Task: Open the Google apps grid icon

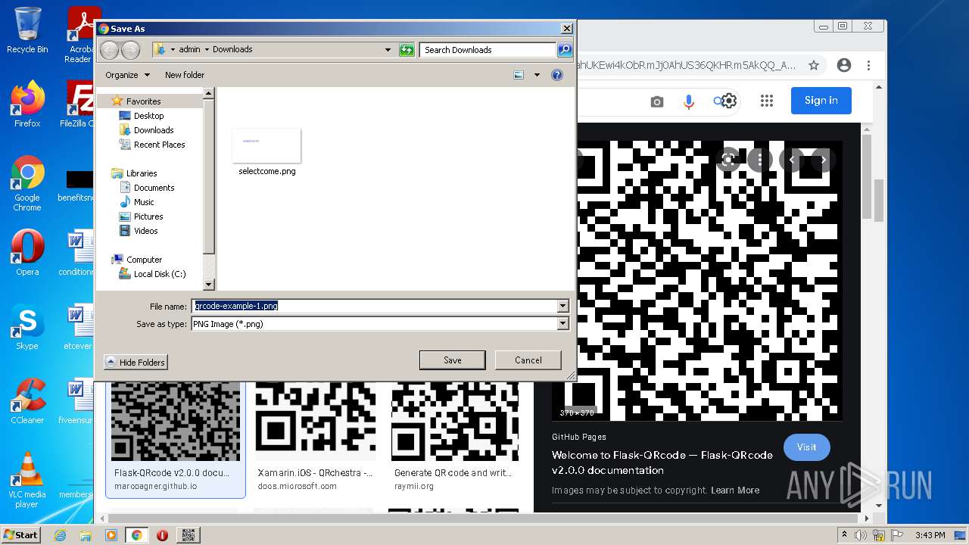Action: point(767,101)
